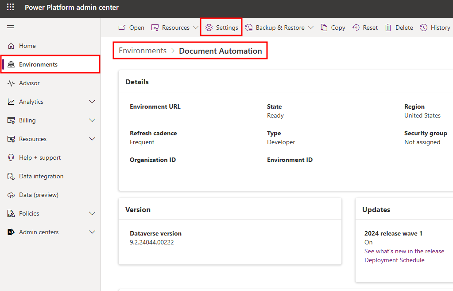Open the Backup & Restore dropdown arrow
453x291 pixels.
311,28
